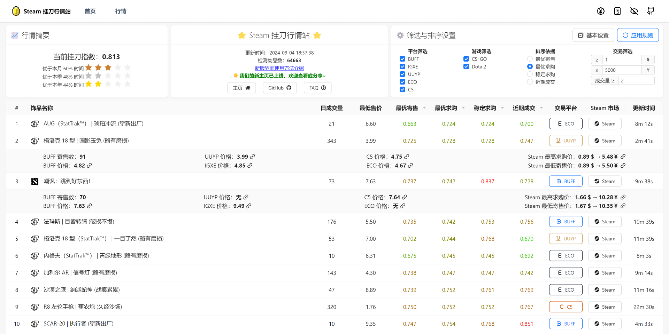Open the calculator icon in header

click(617, 11)
